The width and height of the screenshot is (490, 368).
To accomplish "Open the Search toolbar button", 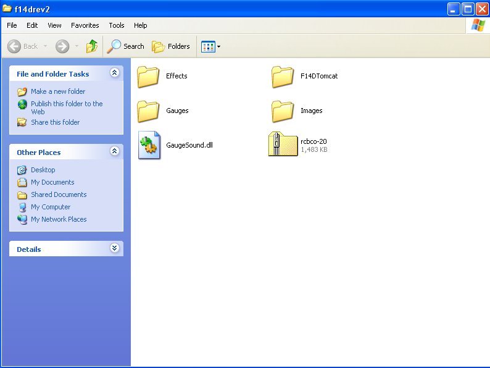I will click(126, 46).
